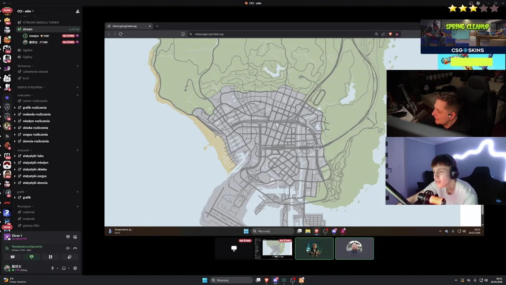Open Brave browser from the taskbar

(x=266, y=280)
